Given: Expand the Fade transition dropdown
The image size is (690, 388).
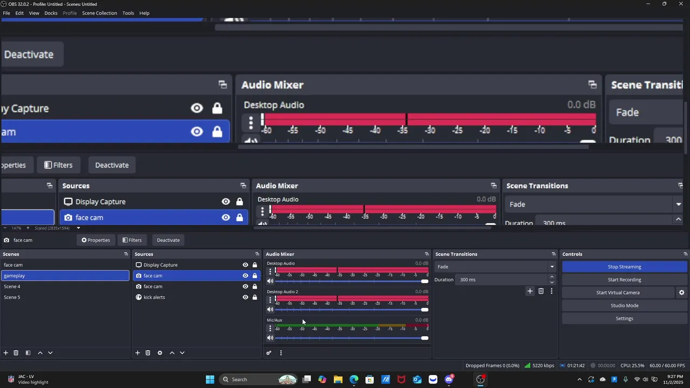Looking at the screenshot, I should (x=551, y=267).
